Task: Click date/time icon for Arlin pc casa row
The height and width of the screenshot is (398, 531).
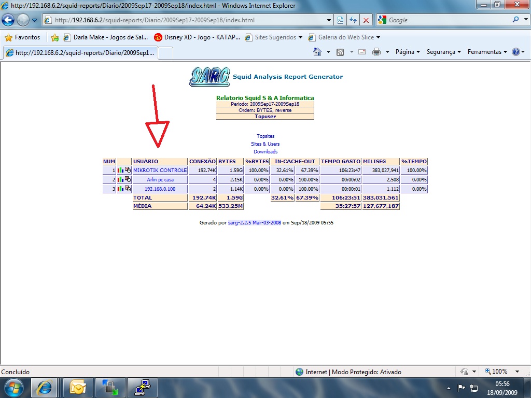Action: point(128,179)
